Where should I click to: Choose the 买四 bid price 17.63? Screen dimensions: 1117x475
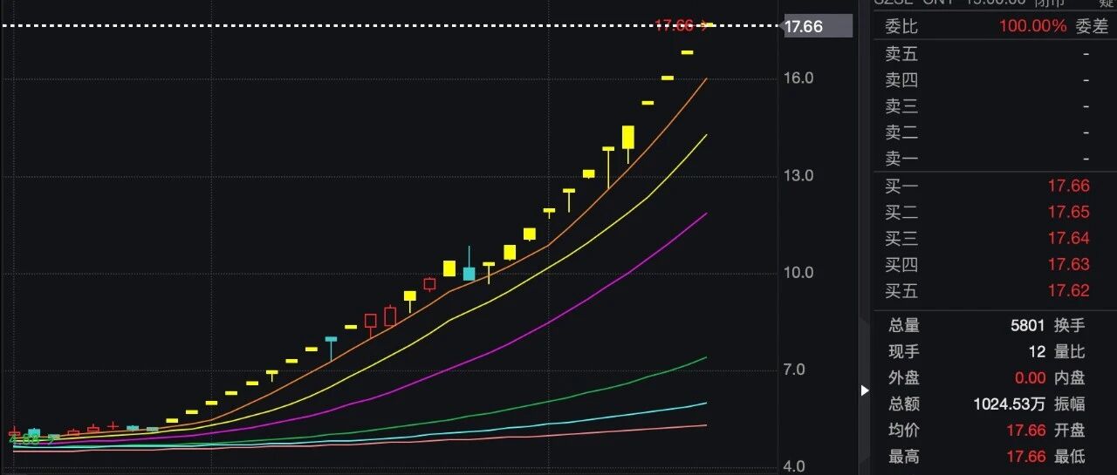click(1068, 264)
